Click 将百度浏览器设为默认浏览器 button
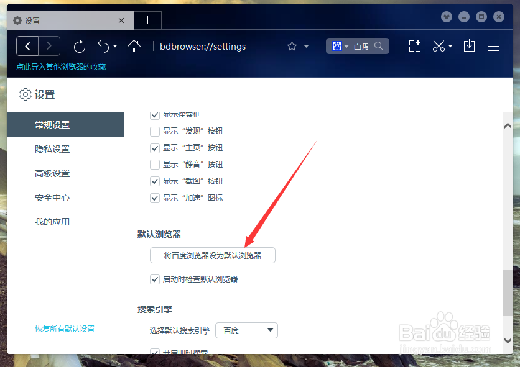The height and width of the screenshot is (367, 520). (213, 255)
